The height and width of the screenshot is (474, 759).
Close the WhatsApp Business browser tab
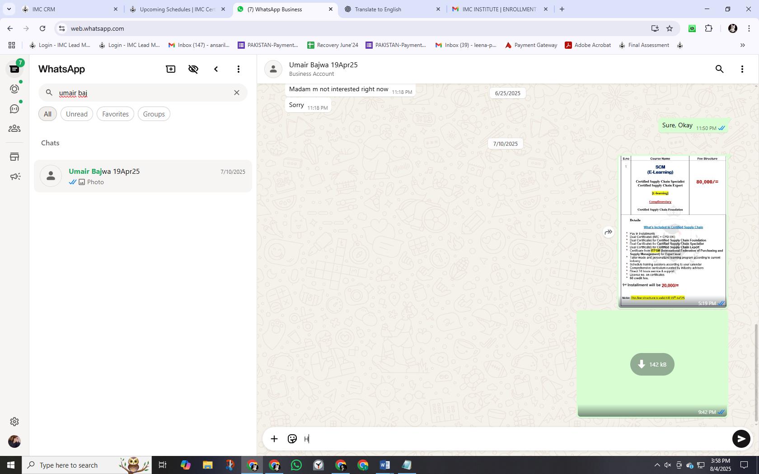point(331,9)
